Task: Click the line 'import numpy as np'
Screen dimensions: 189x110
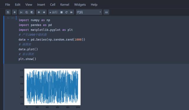Action: pos(34,20)
